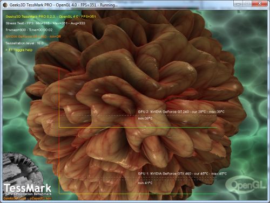This screenshot has height=203, width=270.
Task: Click the 'Stress Test - FPS: Min=316' stats line
Action: [x=45, y=23]
